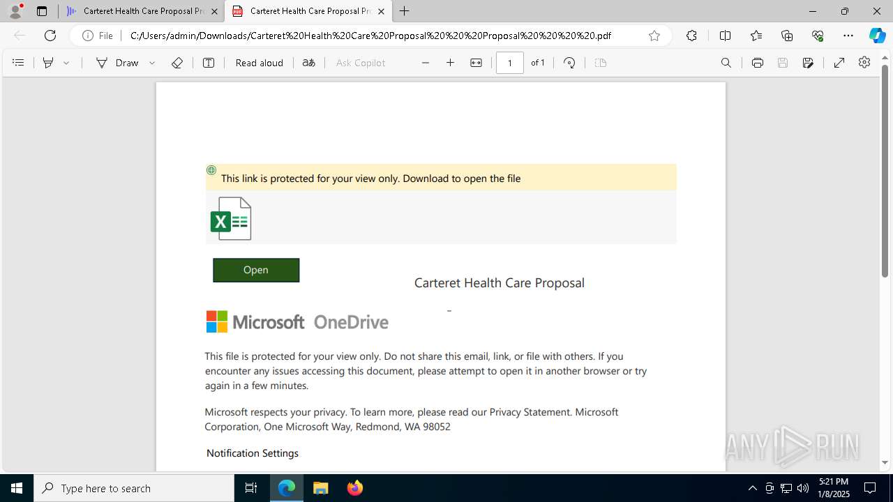
Task: Click the Microsoft OneDrive logo
Action: [x=297, y=321]
